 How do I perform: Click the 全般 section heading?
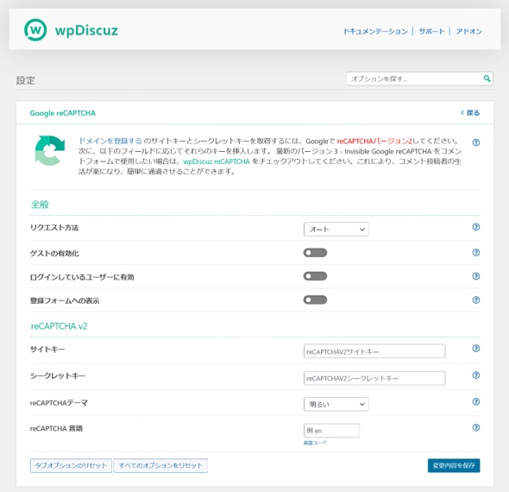point(40,205)
